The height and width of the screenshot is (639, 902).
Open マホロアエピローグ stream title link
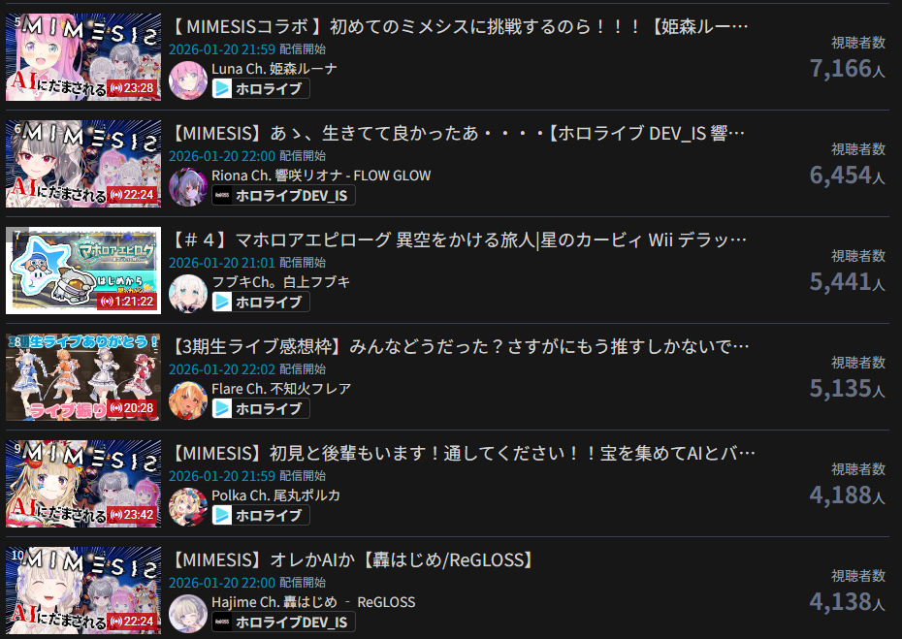point(459,240)
